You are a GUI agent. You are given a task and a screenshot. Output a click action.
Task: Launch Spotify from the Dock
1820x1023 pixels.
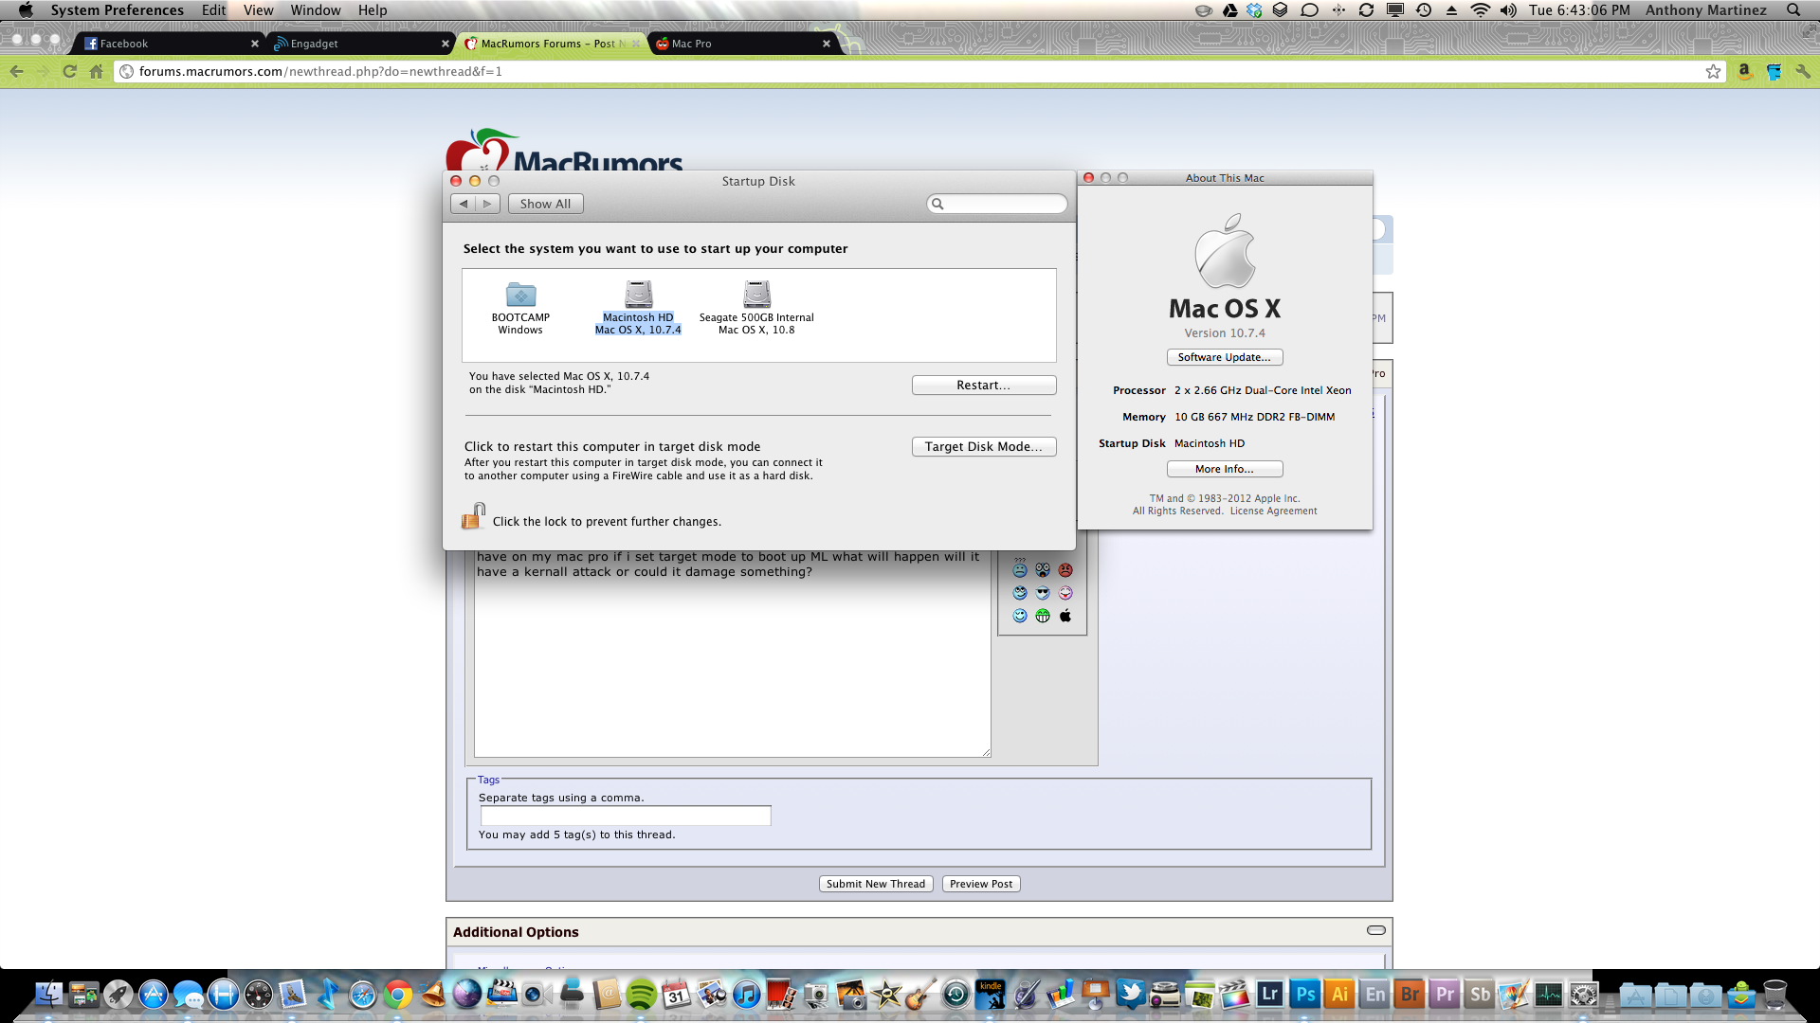click(x=642, y=995)
